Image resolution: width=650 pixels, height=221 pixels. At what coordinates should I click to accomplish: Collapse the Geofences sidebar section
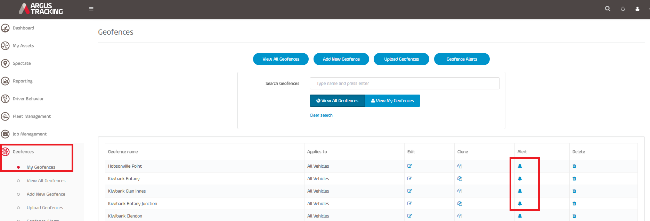[23, 152]
